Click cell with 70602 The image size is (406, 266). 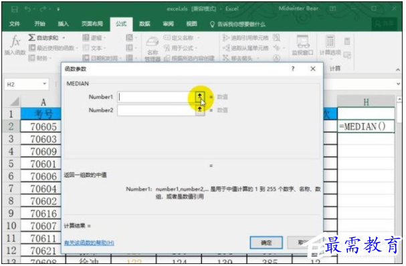tap(41, 201)
